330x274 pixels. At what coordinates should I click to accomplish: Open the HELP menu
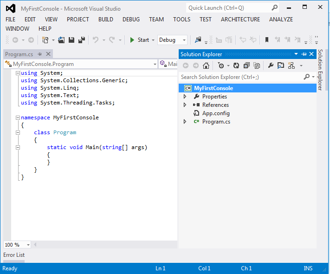point(45,29)
